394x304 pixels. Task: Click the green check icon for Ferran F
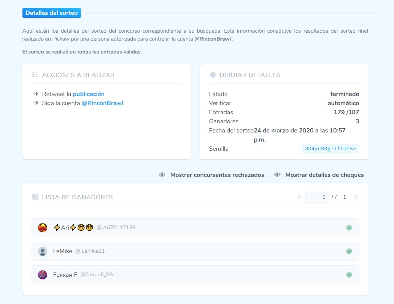coord(349,275)
